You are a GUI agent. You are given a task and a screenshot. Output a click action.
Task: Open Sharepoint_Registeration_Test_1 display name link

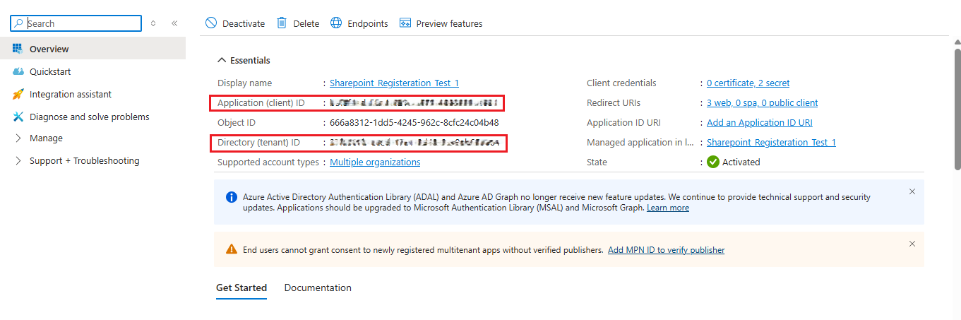[x=394, y=83]
